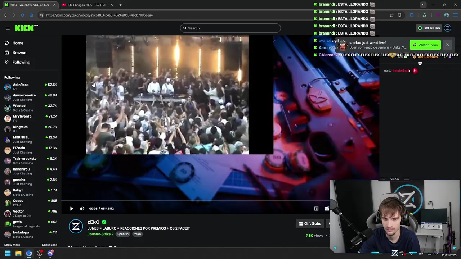Click the KICK logo
The height and width of the screenshot is (259, 461).
coord(26,28)
